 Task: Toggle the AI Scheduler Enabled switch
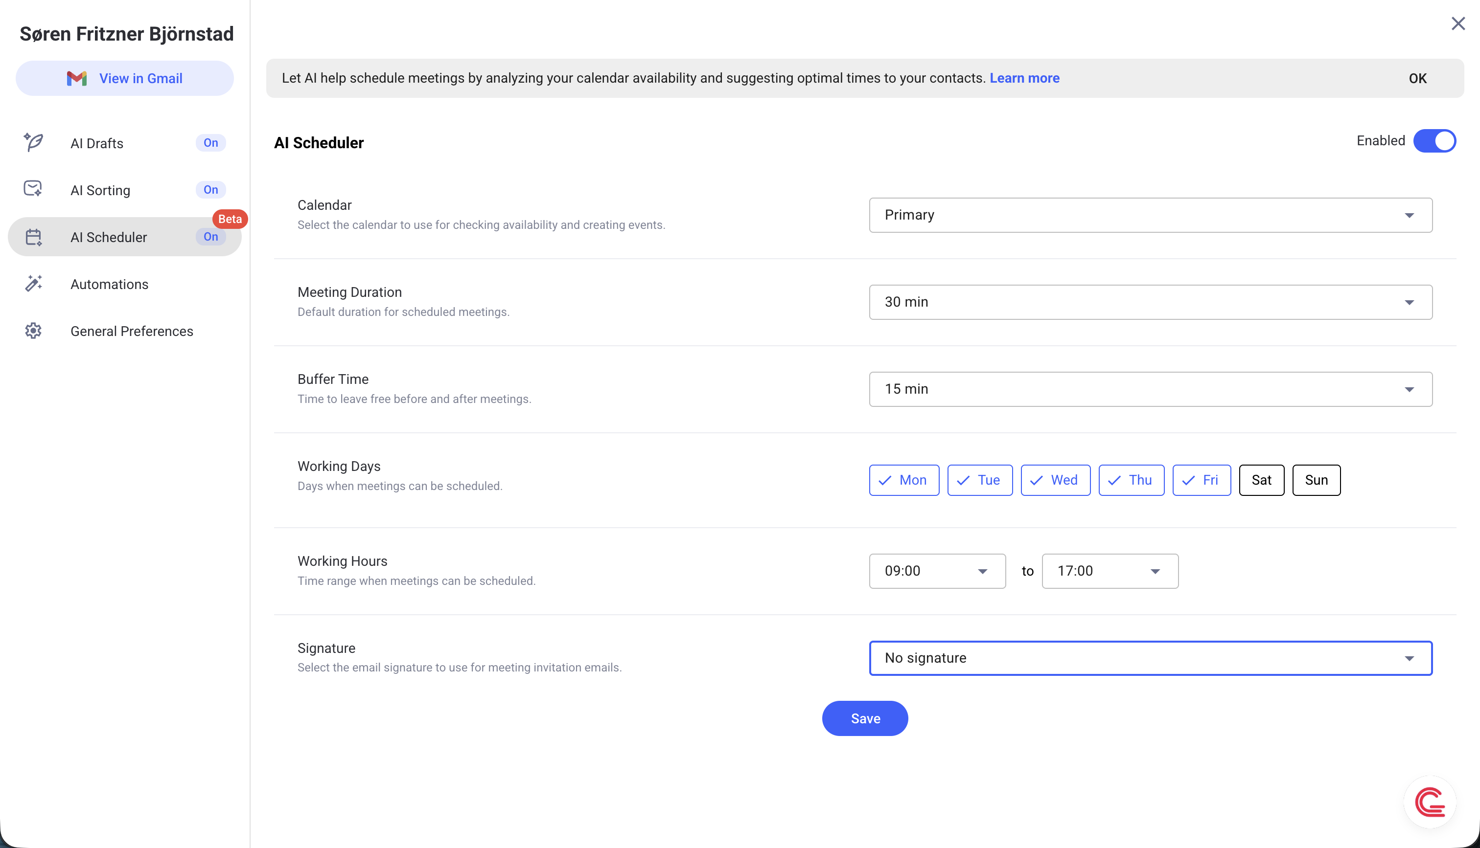point(1434,141)
